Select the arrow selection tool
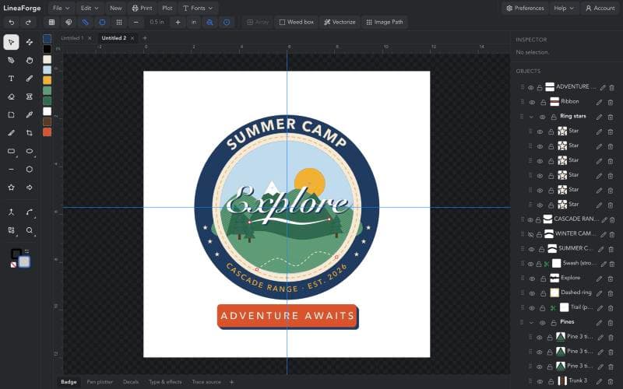623x389 pixels. pyautogui.click(x=11, y=42)
